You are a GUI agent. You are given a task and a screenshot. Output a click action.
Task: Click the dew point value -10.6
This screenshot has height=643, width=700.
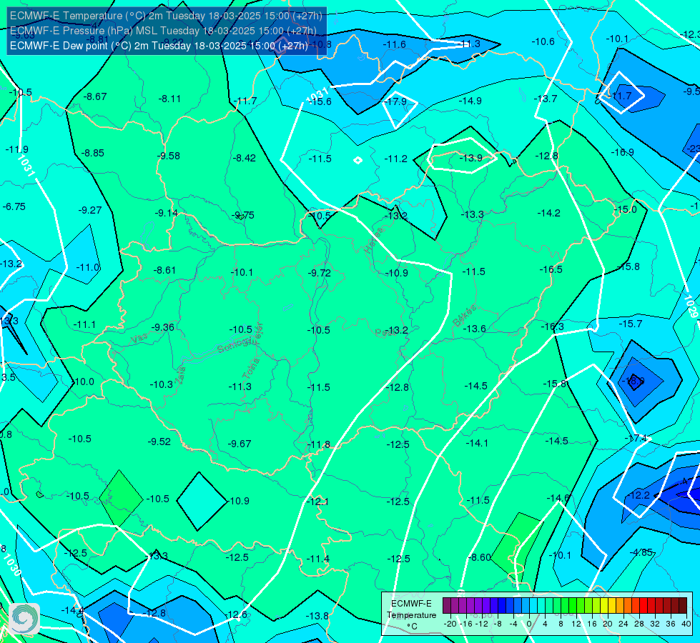(543, 41)
